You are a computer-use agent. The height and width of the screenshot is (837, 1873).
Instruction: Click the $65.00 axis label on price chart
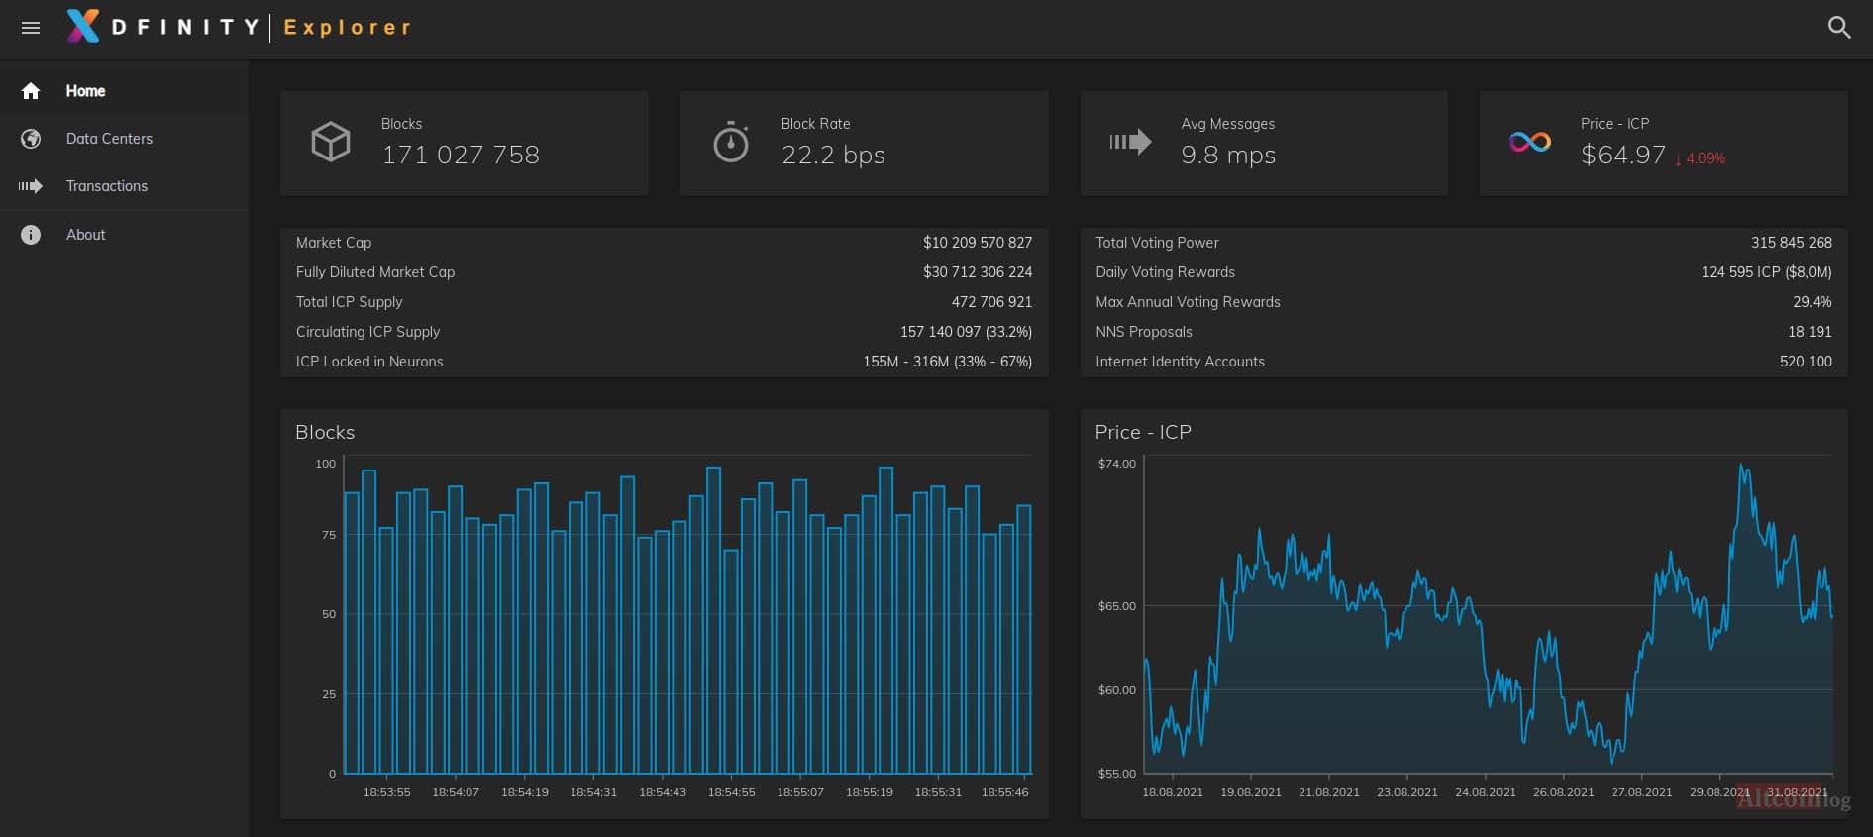1116,606
